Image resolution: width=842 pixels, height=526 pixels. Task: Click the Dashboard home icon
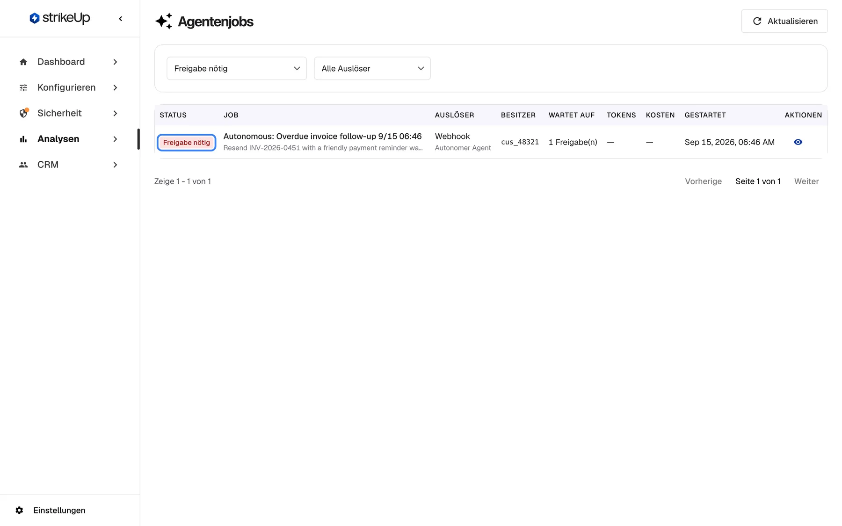23,62
